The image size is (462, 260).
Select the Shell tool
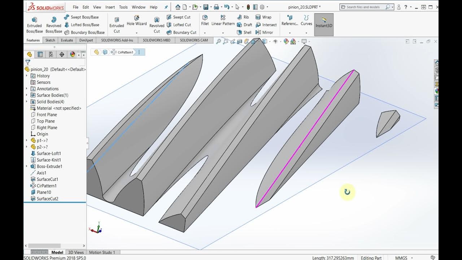244,32
